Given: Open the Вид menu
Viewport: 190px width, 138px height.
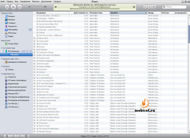Looking at the screenshot, I should click(16, 2).
